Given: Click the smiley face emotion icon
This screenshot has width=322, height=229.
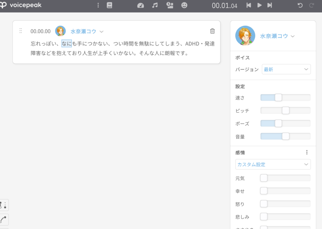Looking at the screenshot, I should point(184,5).
